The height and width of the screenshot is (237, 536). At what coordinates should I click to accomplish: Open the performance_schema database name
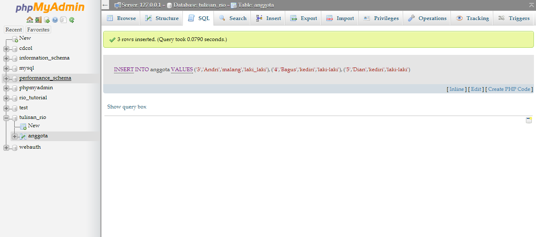click(45, 78)
